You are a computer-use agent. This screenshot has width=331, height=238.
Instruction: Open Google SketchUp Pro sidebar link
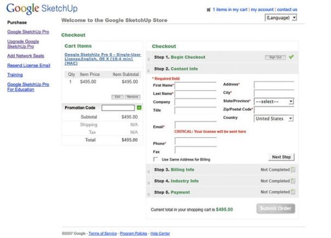(x=28, y=32)
